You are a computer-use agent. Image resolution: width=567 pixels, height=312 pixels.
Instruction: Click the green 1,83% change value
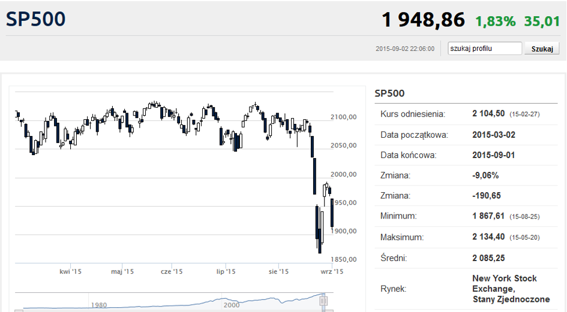pos(495,22)
